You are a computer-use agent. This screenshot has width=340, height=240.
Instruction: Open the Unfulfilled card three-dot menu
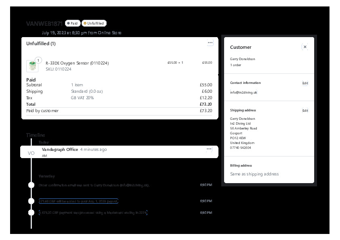[x=210, y=43]
